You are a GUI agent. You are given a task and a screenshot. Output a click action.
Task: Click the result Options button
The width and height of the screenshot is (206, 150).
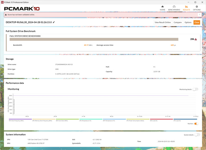(188, 22)
